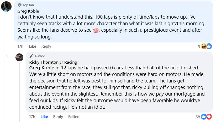Reply to Ricky Thornton Jr Racing's comment
This screenshot has height=122, width=216.
(58, 117)
